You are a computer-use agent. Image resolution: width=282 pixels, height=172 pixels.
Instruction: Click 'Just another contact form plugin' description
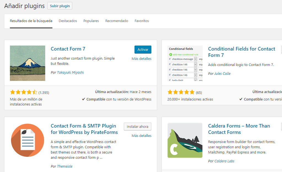point(83,61)
